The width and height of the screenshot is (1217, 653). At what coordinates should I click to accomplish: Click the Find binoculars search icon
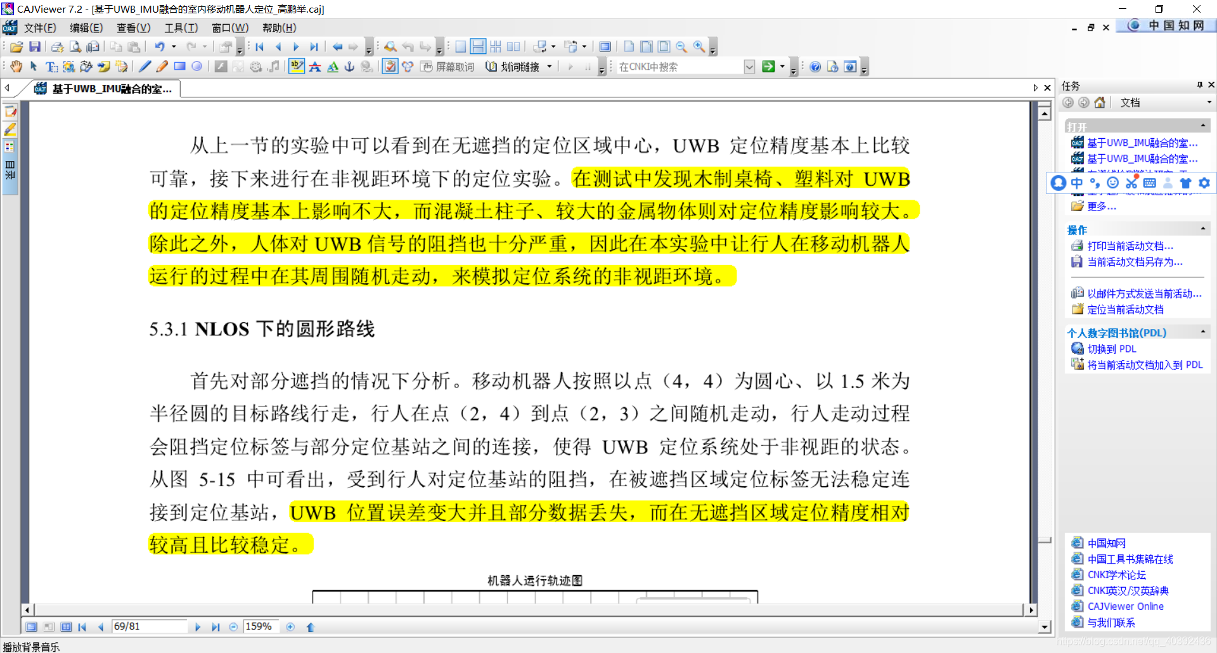(x=390, y=47)
